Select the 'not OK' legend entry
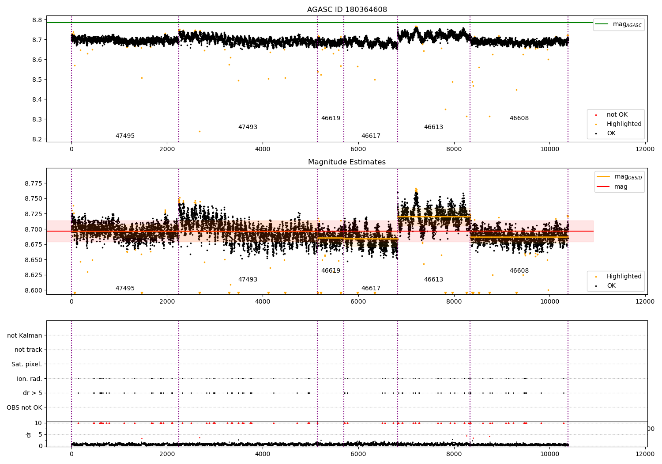 point(617,115)
